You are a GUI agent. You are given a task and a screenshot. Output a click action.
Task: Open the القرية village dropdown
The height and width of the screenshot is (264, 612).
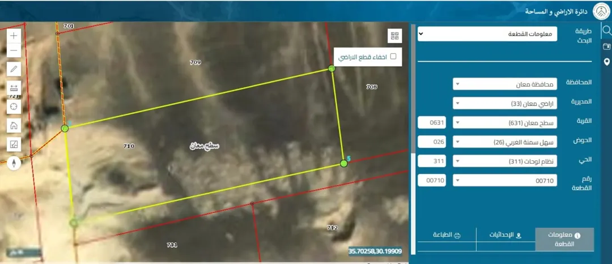505,122
